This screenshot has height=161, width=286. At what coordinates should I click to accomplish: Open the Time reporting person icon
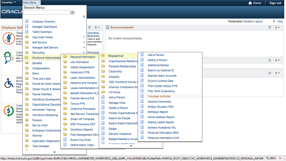click(8, 38)
